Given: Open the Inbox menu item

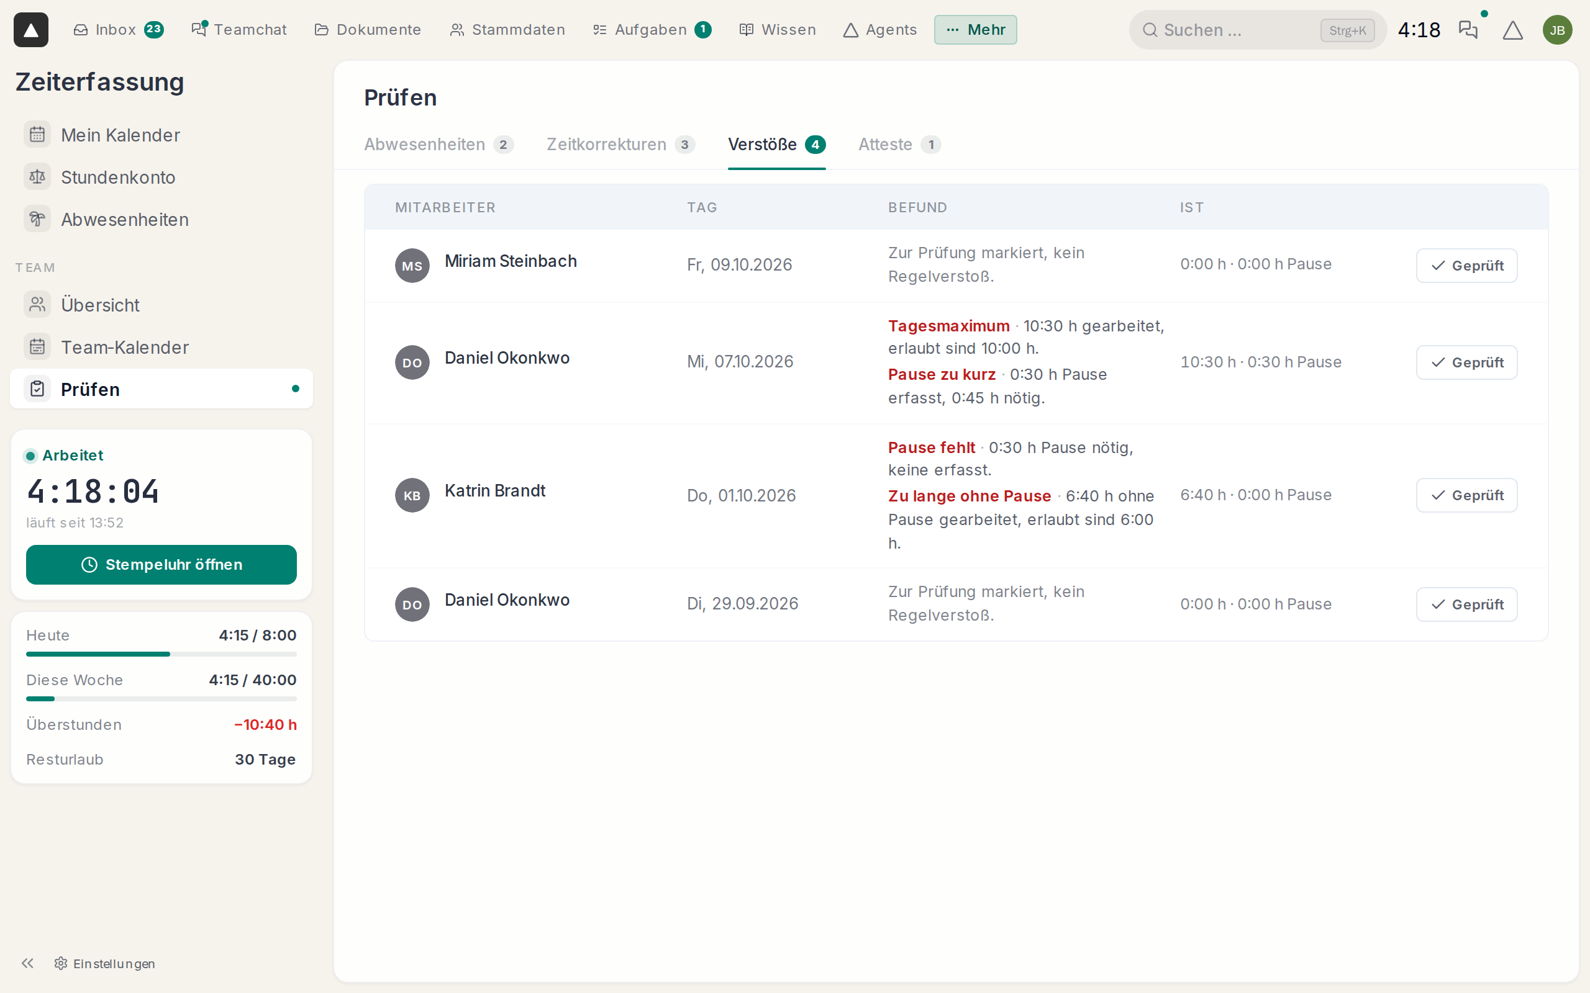Looking at the screenshot, I should (118, 30).
